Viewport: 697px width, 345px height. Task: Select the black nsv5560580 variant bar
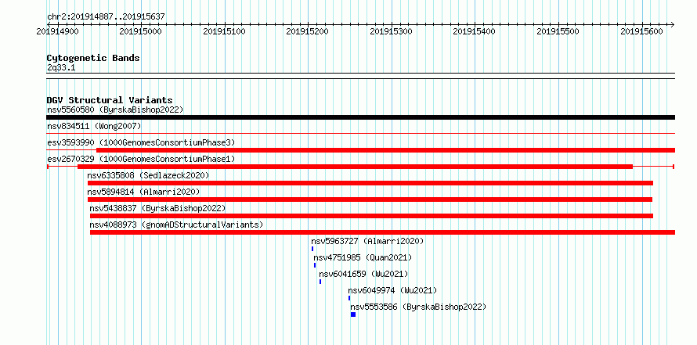pos(360,117)
